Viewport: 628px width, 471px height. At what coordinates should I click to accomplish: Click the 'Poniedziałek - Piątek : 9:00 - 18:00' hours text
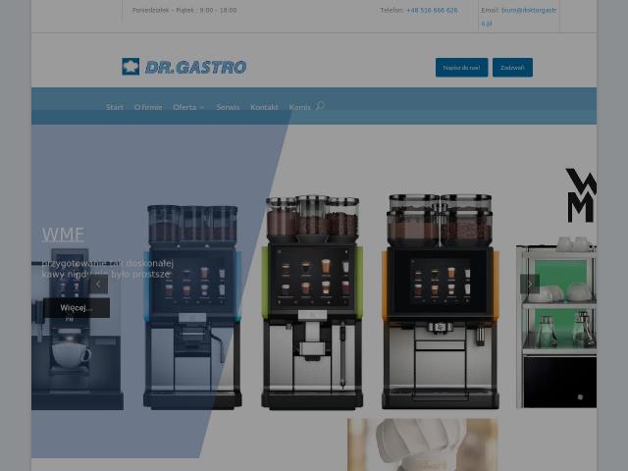tap(184, 11)
